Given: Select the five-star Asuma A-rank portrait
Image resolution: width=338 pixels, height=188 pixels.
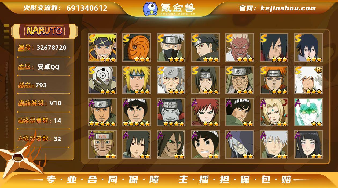Looking at the screenshot, I should (x=102, y=112).
